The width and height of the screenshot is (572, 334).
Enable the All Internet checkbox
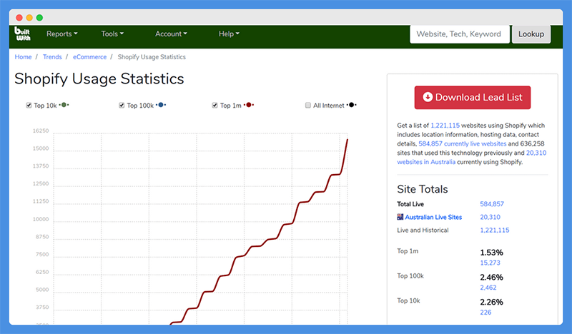308,105
